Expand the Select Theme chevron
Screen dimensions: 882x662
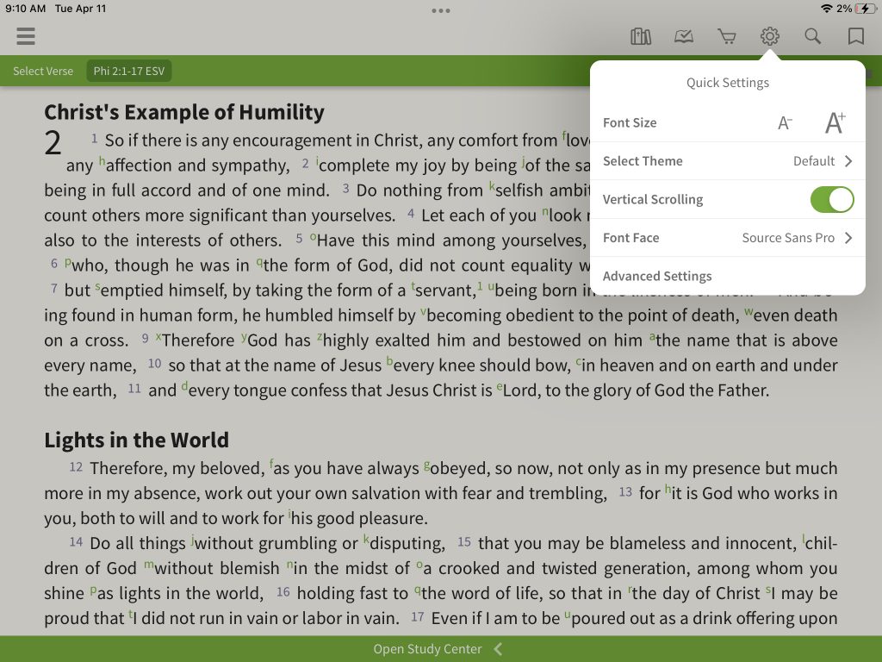point(848,161)
